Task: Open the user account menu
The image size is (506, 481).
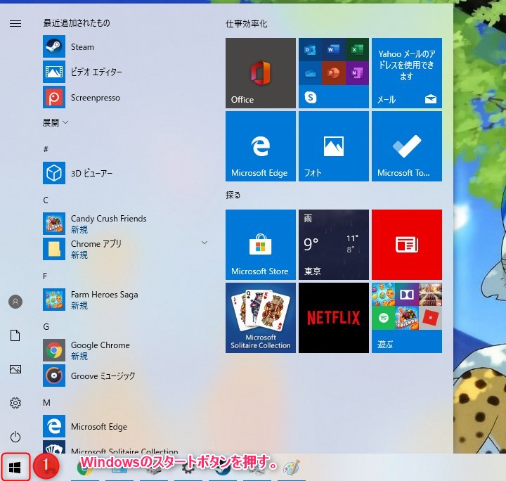Action: tap(15, 302)
